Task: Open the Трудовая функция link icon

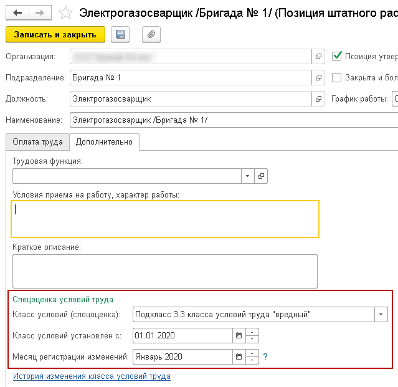Action: (x=261, y=176)
